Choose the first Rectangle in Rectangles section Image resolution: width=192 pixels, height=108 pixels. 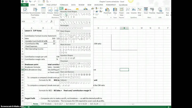[61, 28]
